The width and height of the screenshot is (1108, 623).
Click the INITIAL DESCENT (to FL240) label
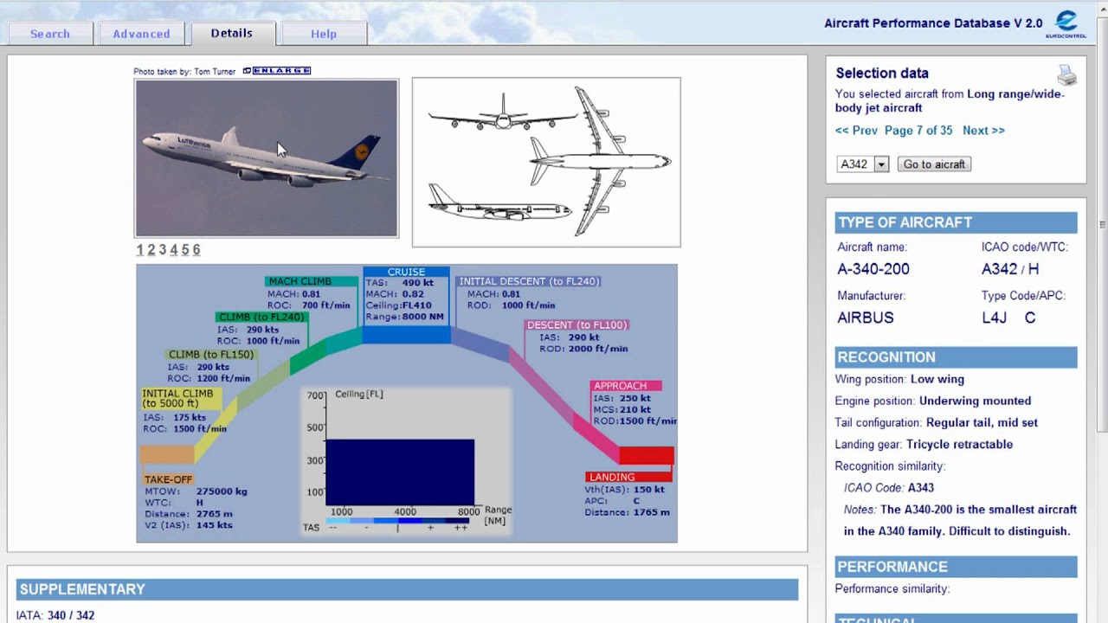click(x=529, y=281)
